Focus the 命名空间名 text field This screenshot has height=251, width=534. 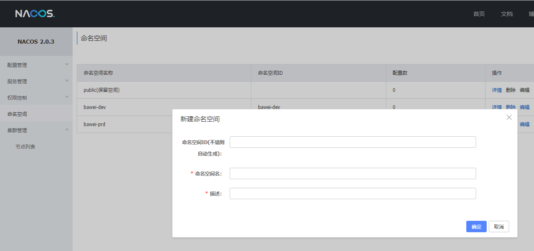click(x=352, y=173)
